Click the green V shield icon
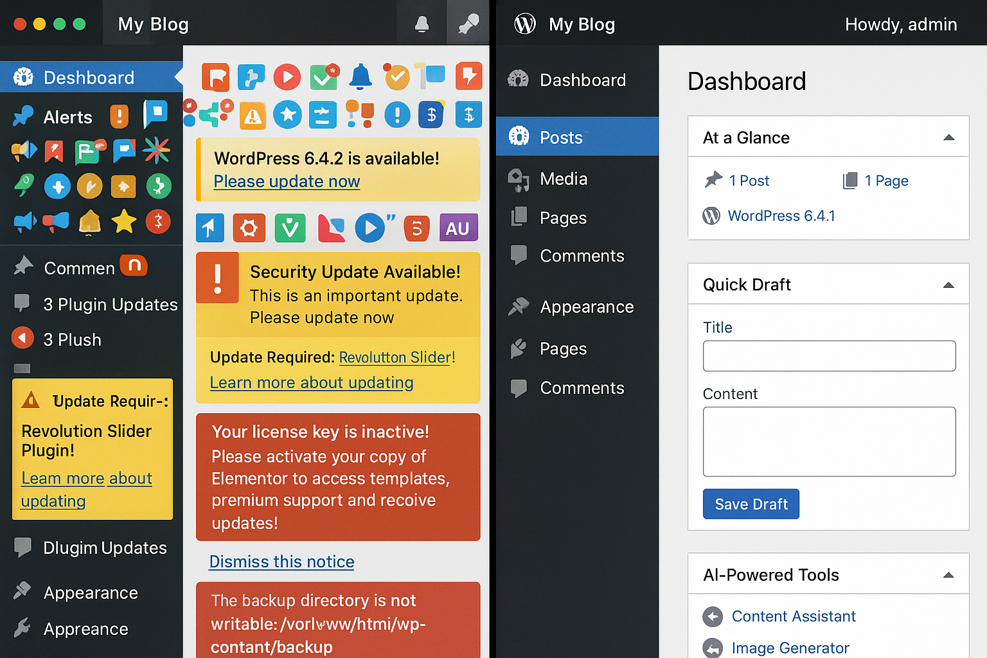The height and width of the screenshot is (658, 987). 290,228
